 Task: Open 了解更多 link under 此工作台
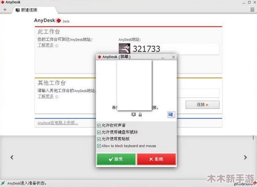(46, 45)
